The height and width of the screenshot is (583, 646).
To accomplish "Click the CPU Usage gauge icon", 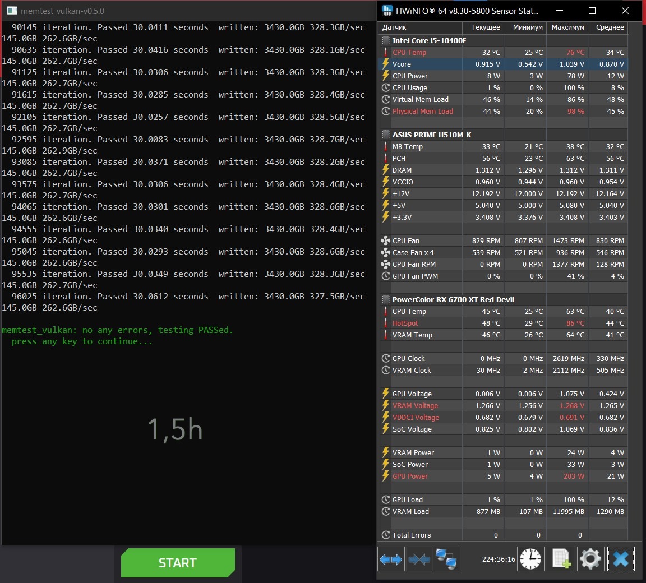I will tap(386, 87).
